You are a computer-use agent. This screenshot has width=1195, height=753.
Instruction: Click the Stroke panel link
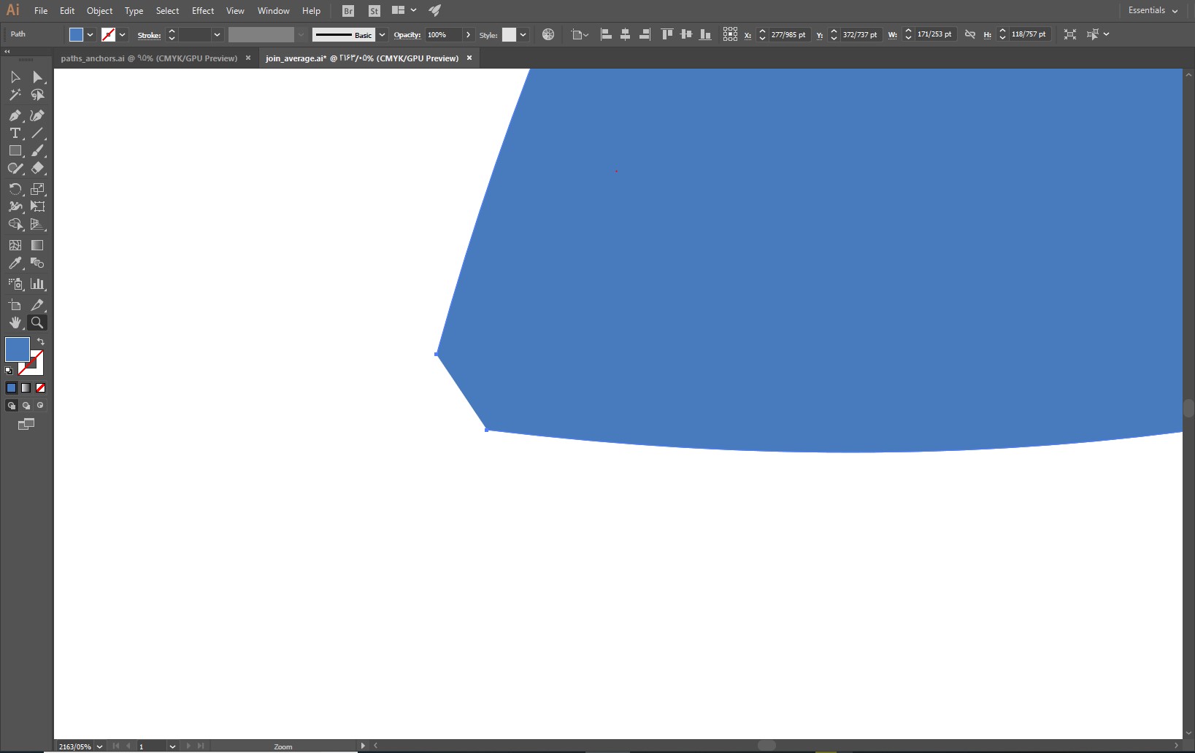pyautogui.click(x=149, y=35)
